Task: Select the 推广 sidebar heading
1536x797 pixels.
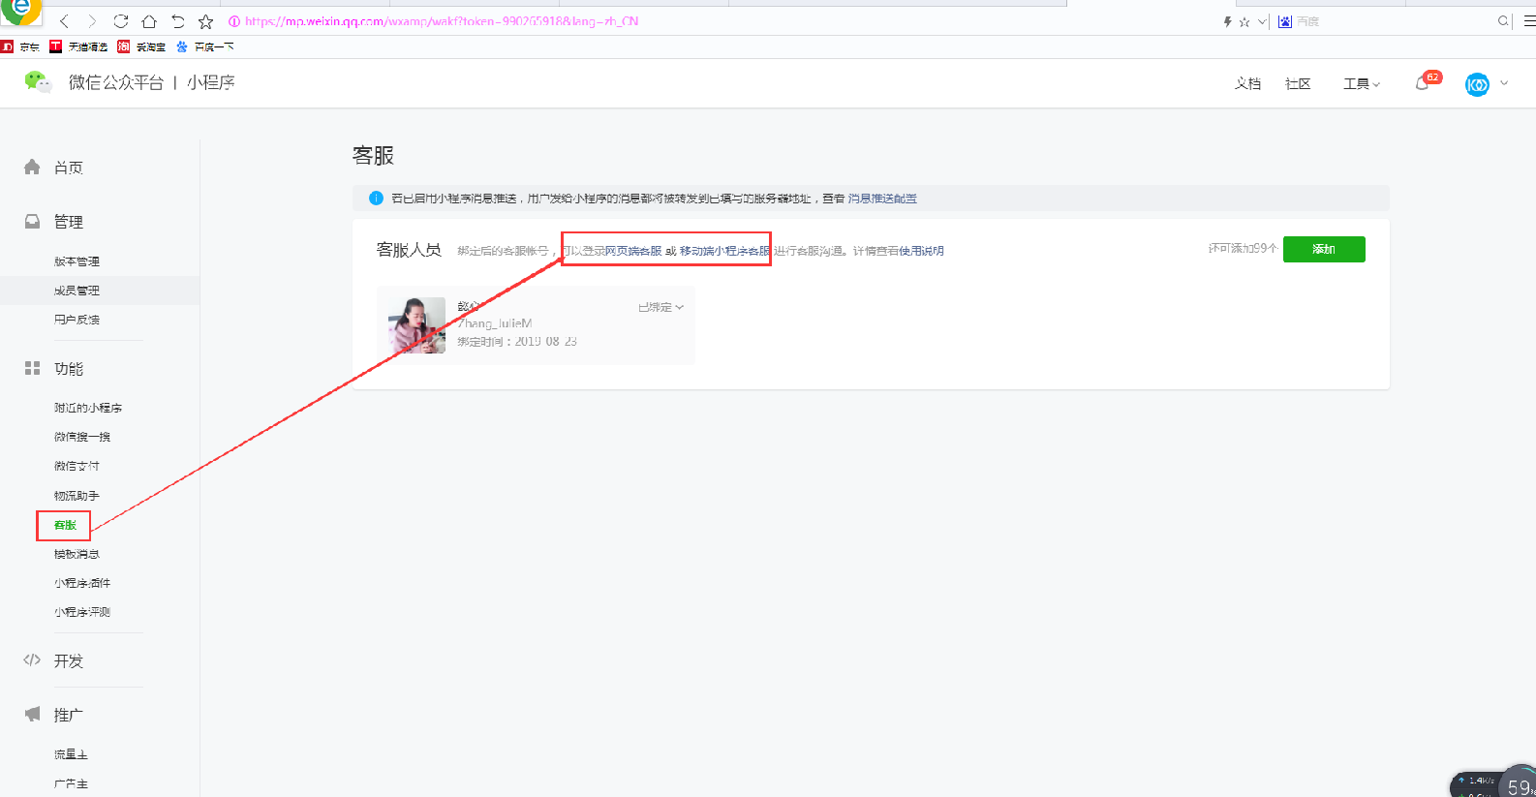Action: (x=69, y=715)
